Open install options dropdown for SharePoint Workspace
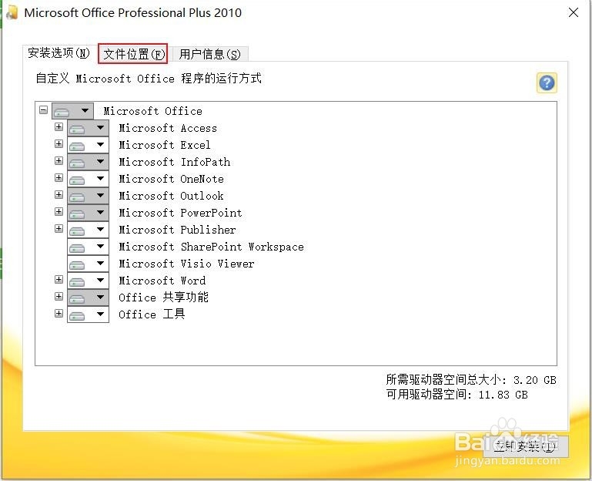592x481 pixels. point(88,247)
